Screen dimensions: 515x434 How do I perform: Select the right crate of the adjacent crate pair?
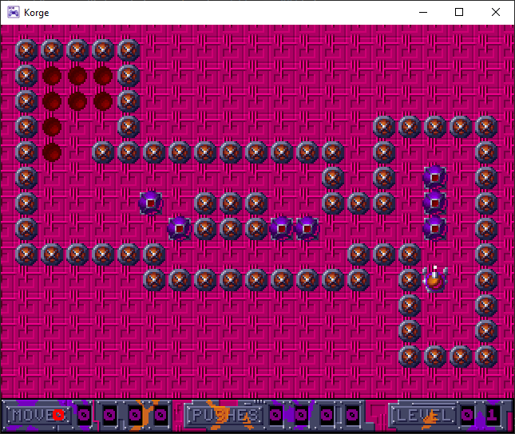coord(307,228)
